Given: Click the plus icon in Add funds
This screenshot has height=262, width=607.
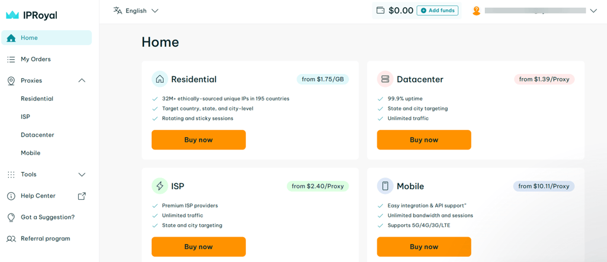Looking at the screenshot, I should point(423,11).
